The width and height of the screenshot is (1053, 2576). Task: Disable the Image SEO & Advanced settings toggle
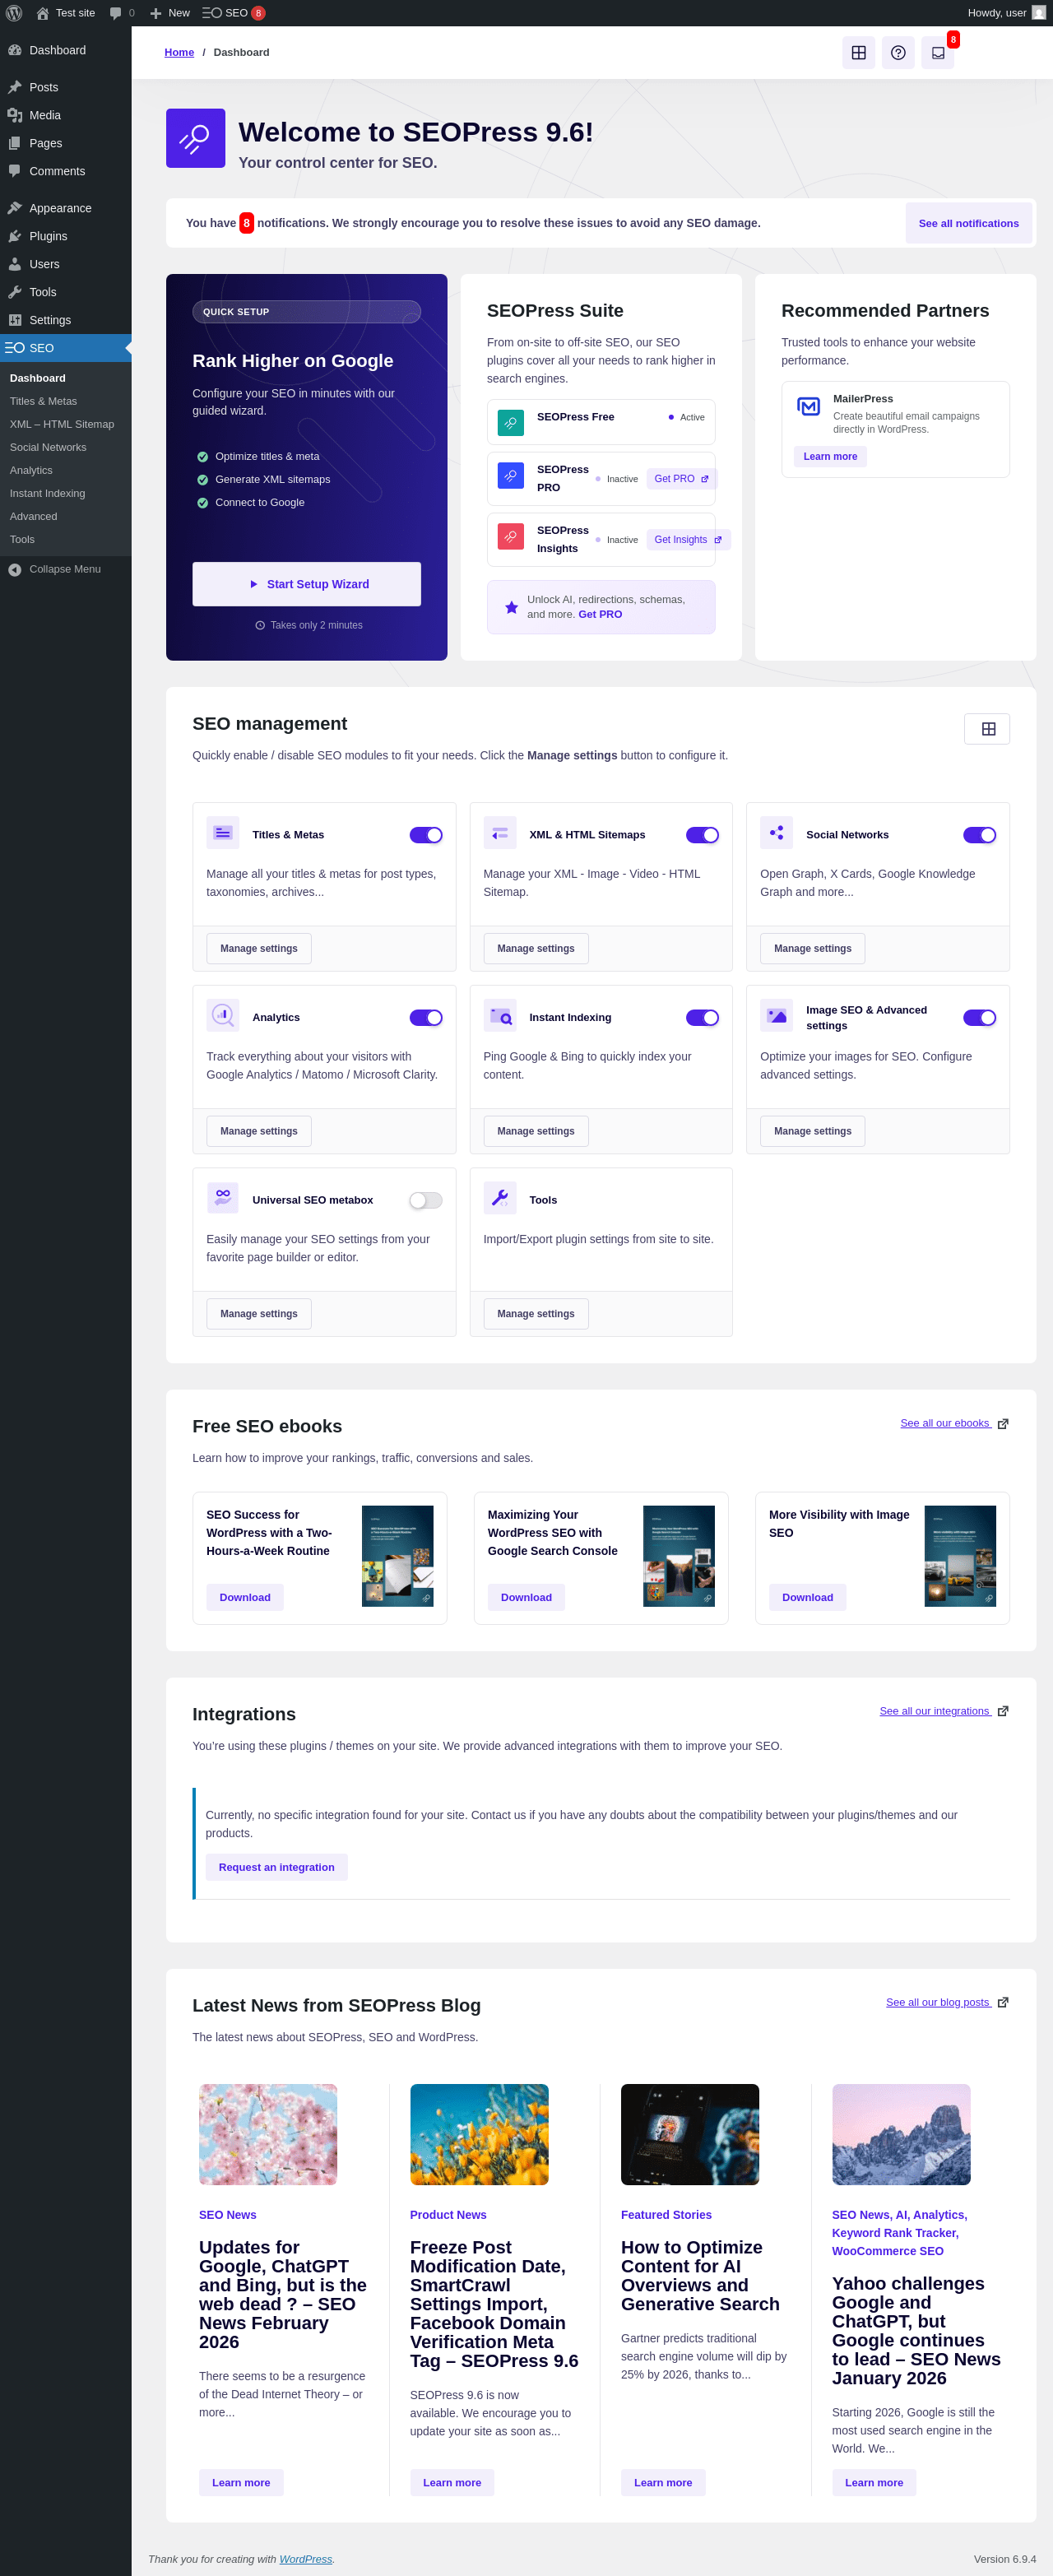(x=979, y=1018)
